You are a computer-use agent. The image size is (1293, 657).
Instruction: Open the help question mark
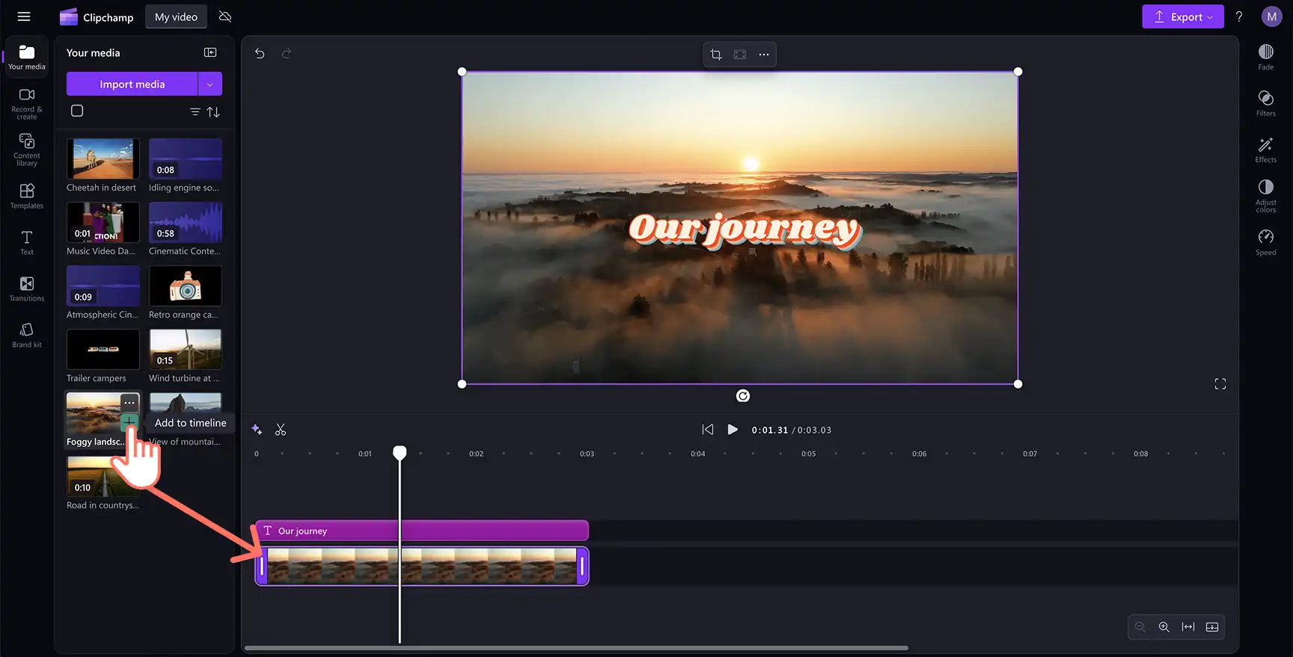(1239, 16)
